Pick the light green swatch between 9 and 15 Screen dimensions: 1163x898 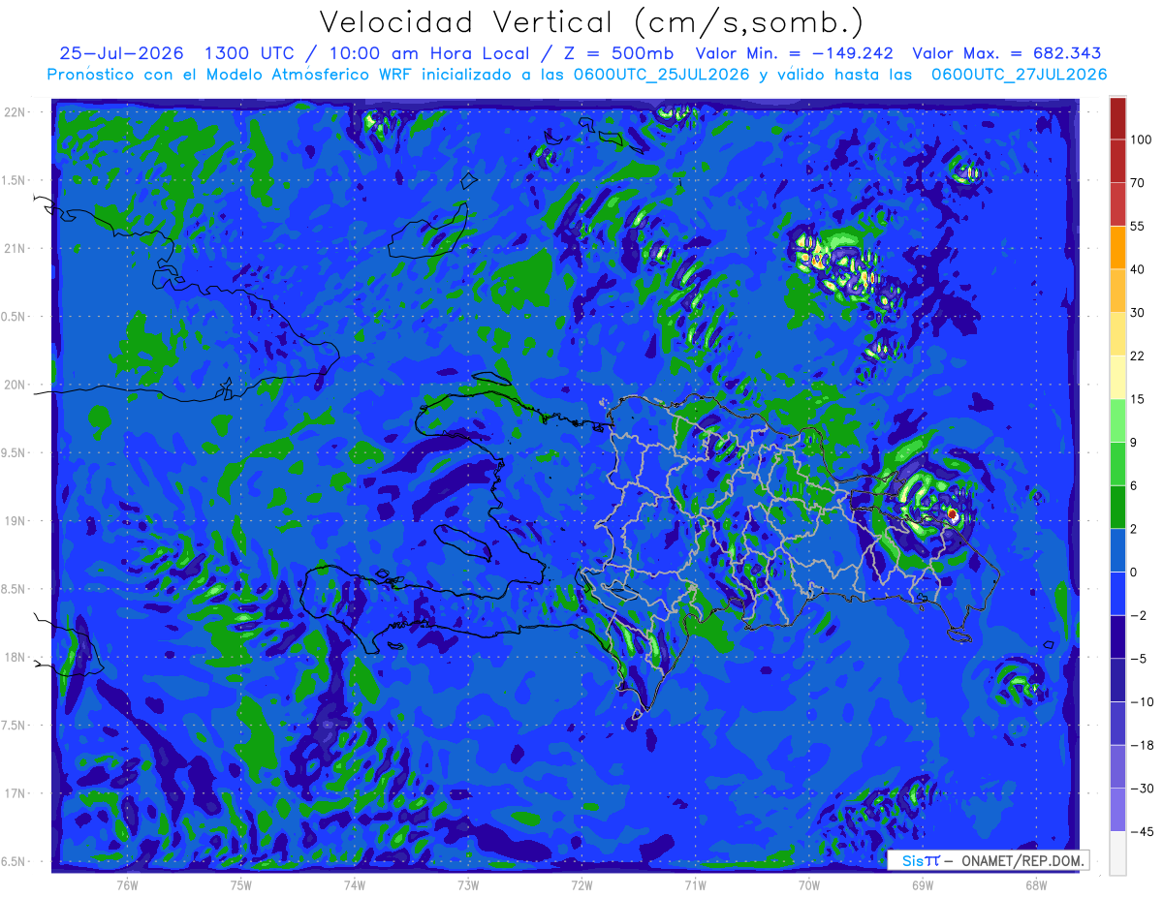(x=1118, y=420)
